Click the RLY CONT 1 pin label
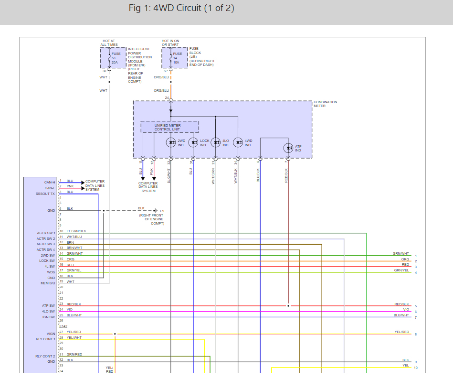 (x=45, y=339)
